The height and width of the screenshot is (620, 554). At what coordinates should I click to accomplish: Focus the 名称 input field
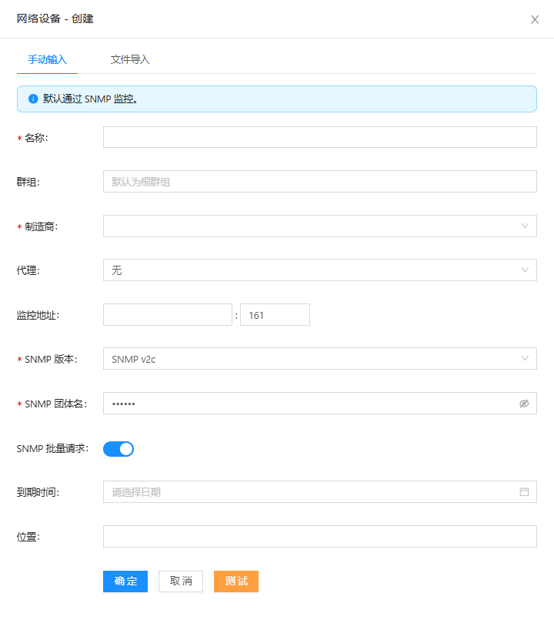point(319,137)
